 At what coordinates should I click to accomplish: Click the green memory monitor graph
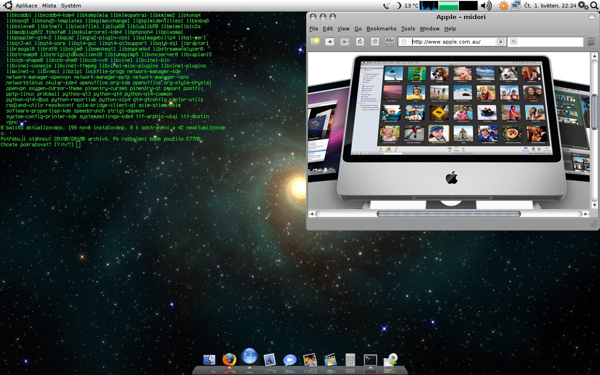[449, 6]
